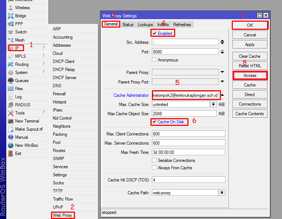Expand the MPLS submenu arrow
The width and height of the screenshot is (282, 219).
(x=44, y=56)
